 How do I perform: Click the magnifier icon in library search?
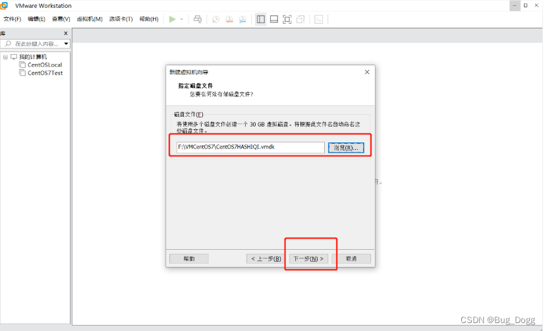[x=8, y=44]
